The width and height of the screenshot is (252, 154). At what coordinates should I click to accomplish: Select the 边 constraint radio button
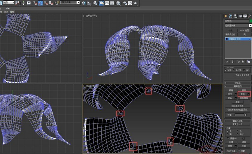(238, 131)
